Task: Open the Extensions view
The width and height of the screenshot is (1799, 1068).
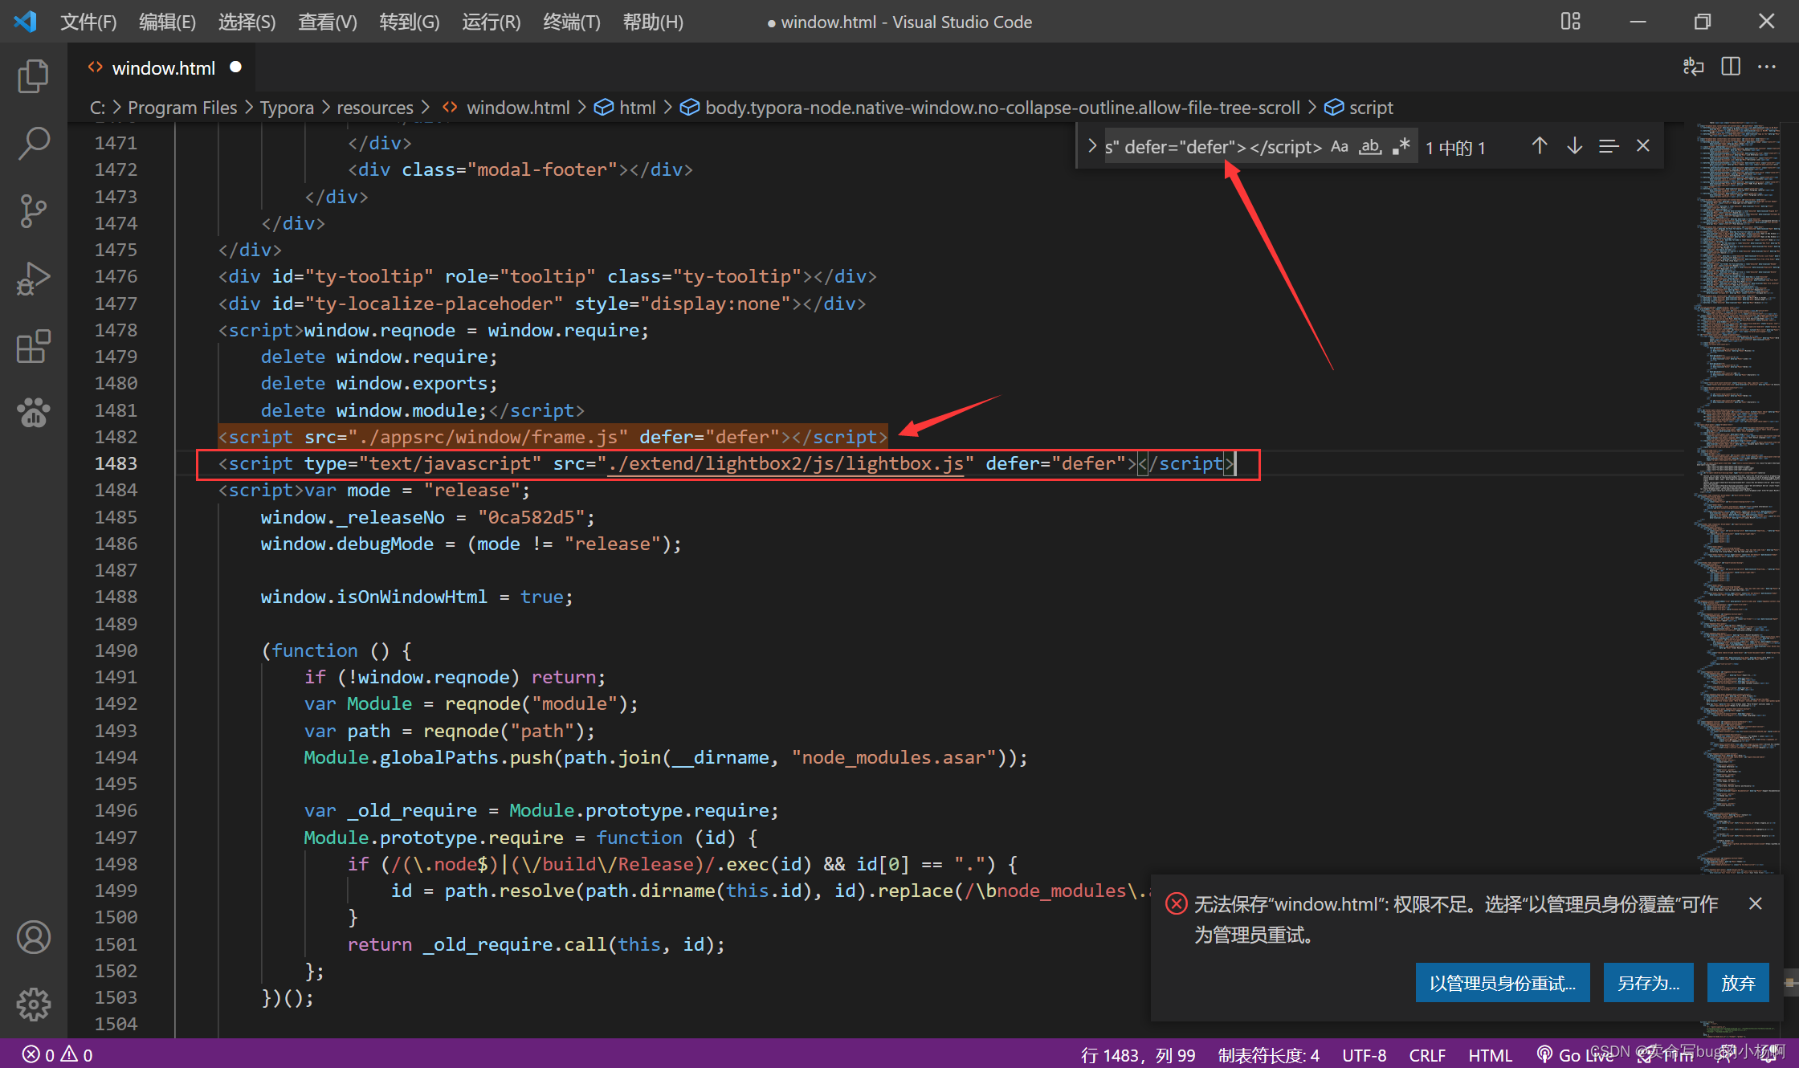Action: pyautogui.click(x=33, y=347)
